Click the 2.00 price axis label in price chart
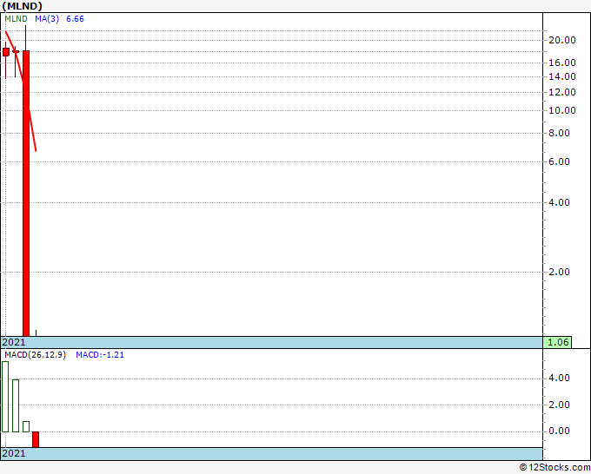The width and height of the screenshot is (591, 474). [559, 272]
